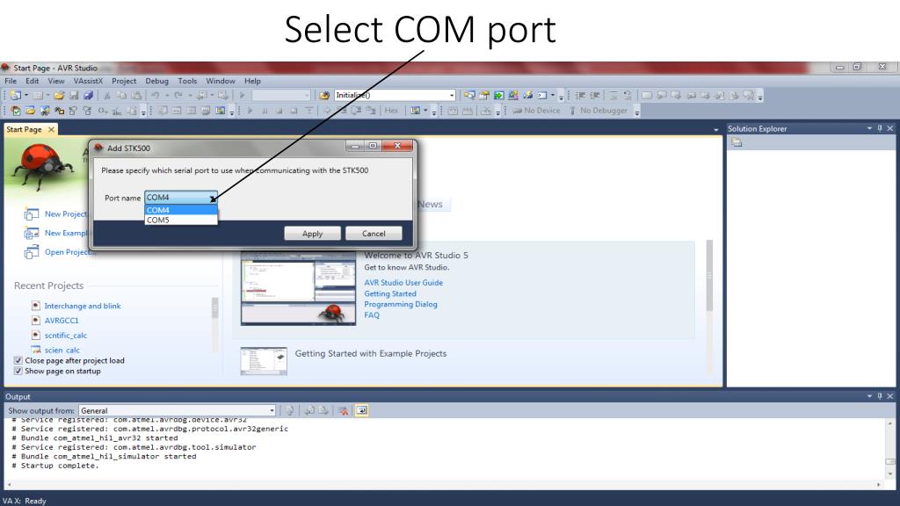Click the Redo arrow icon
Screen dimensions: 900x506
tap(178, 95)
